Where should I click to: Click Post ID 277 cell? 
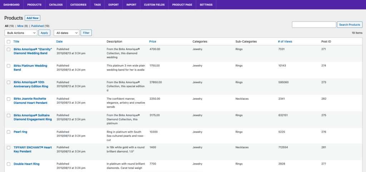coord(323,164)
